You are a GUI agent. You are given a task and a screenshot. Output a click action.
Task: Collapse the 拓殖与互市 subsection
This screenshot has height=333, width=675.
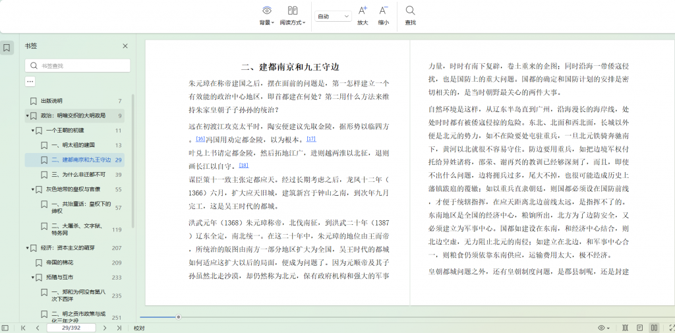[x=33, y=278]
